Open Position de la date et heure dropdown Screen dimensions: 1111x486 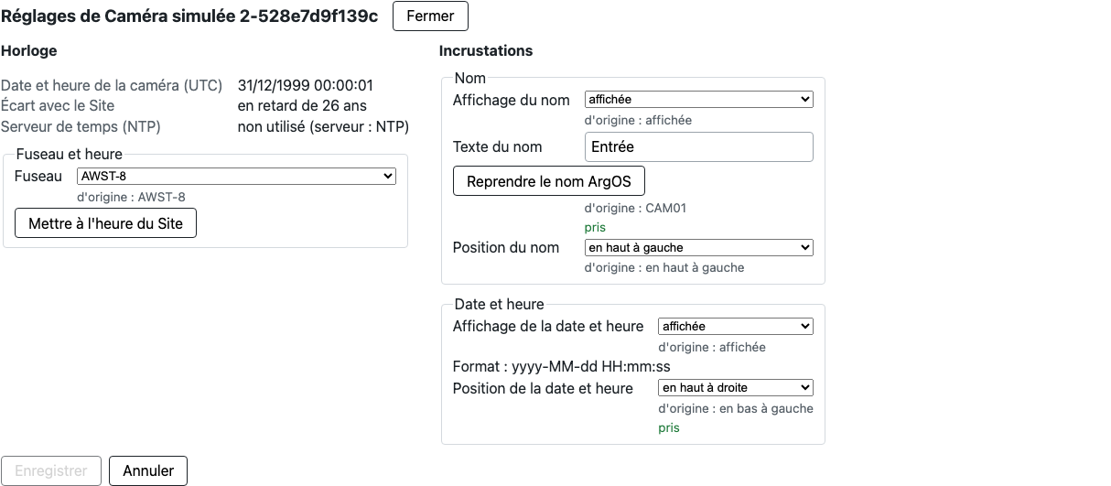coord(735,387)
